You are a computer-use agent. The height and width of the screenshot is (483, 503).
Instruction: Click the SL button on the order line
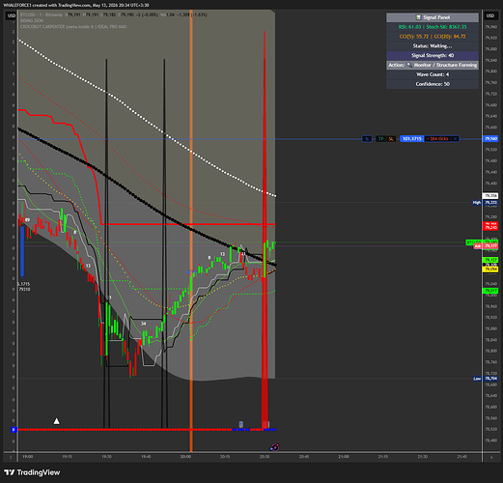[x=391, y=139]
